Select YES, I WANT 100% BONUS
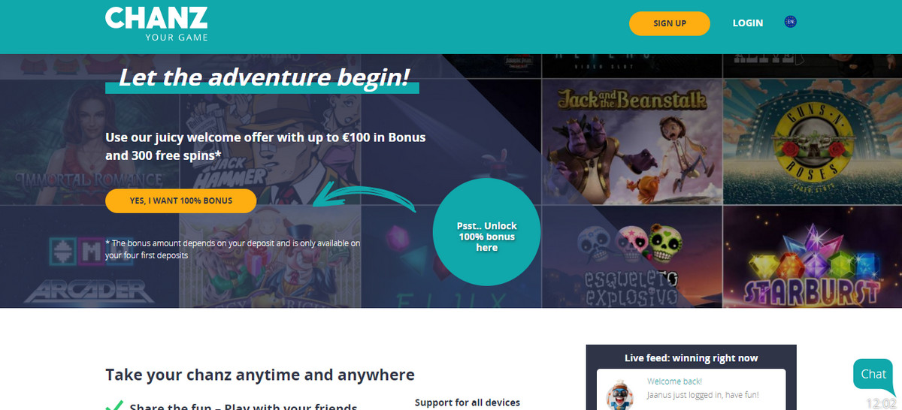This screenshot has height=410, width=902. click(x=180, y=200)
